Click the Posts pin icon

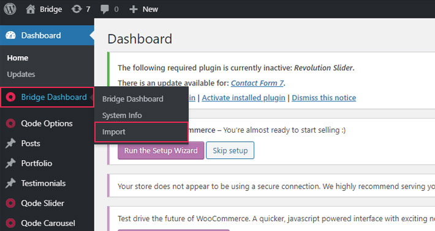click(10, 143)
